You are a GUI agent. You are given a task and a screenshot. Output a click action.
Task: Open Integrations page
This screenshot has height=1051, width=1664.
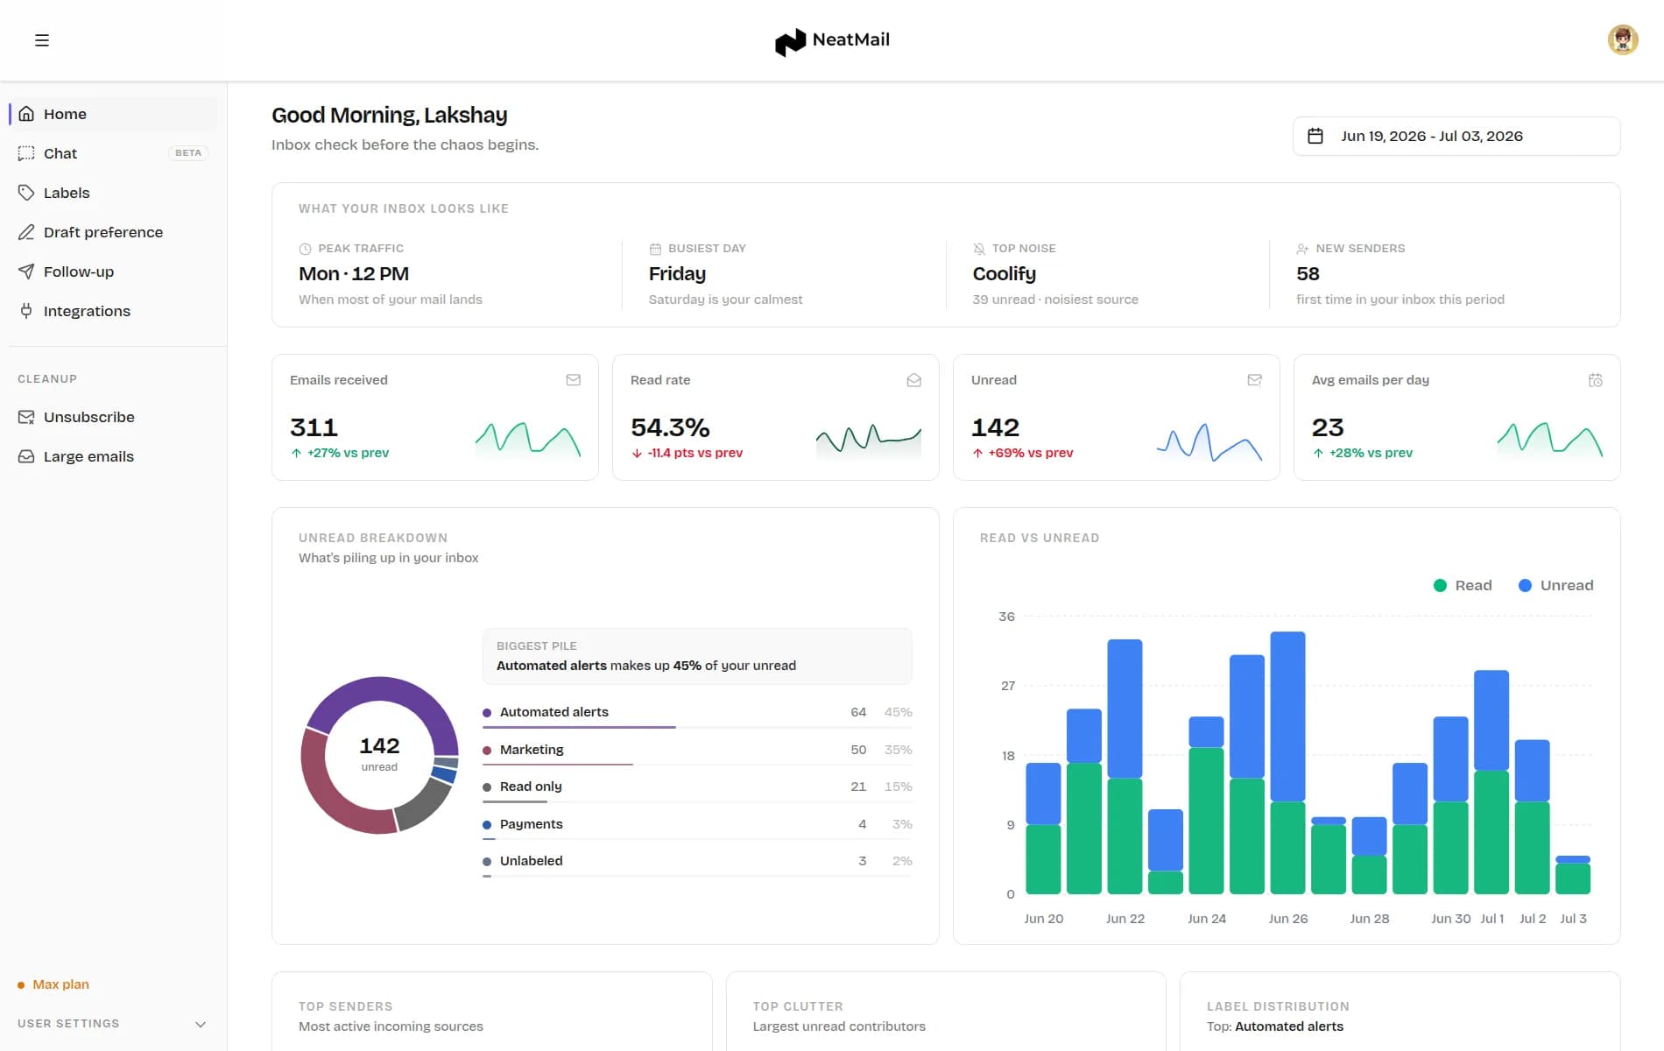point(114,311)
